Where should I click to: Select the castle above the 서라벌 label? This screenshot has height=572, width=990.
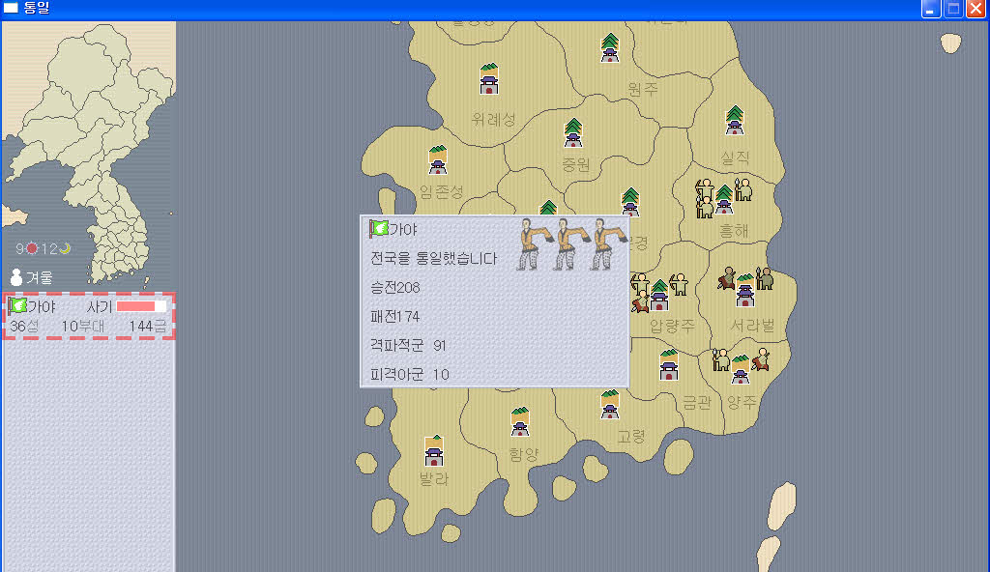tap(745, 291)
